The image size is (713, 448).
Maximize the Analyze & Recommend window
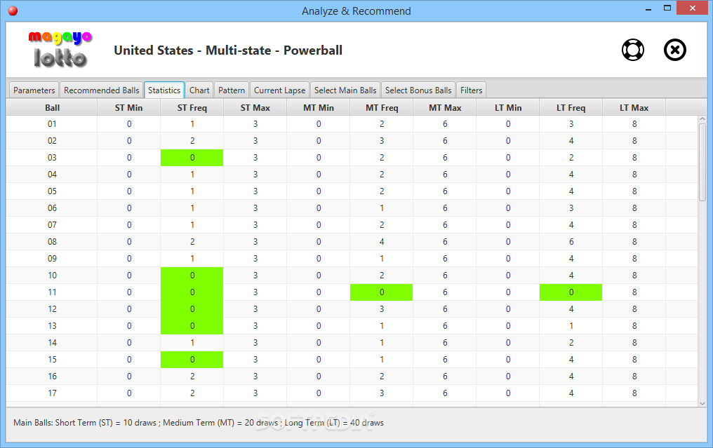pyautogui.click(x=667, y=8)
